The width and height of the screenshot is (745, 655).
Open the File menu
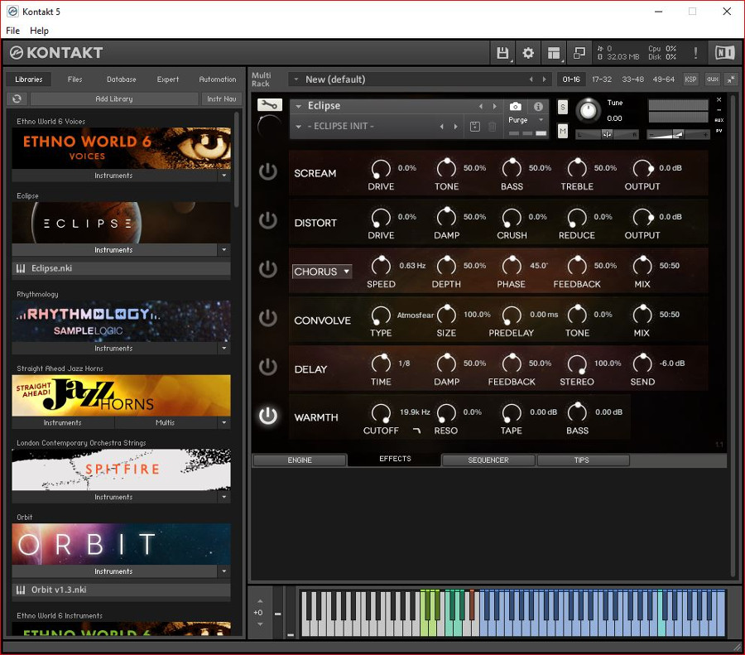pos(12,31)
